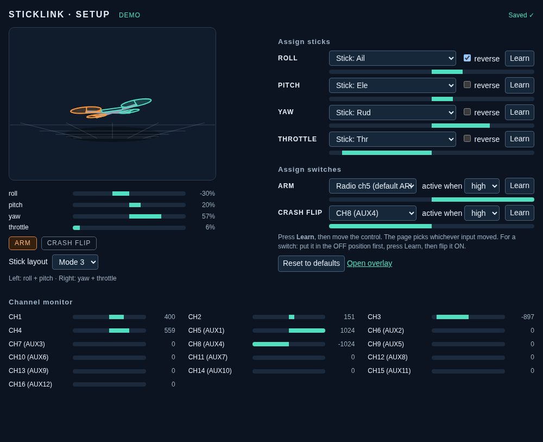
Task: Click the CH14 (AUX10) label
Action: click(x=210, y=371)
